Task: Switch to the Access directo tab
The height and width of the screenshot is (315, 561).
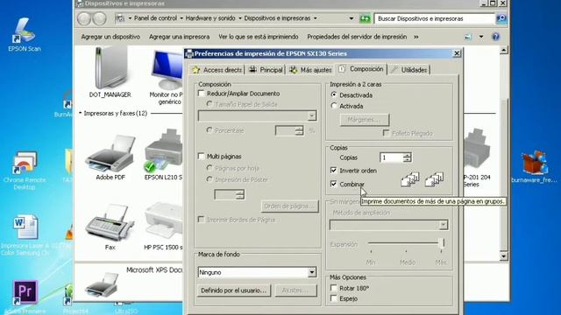Action: 217,70
